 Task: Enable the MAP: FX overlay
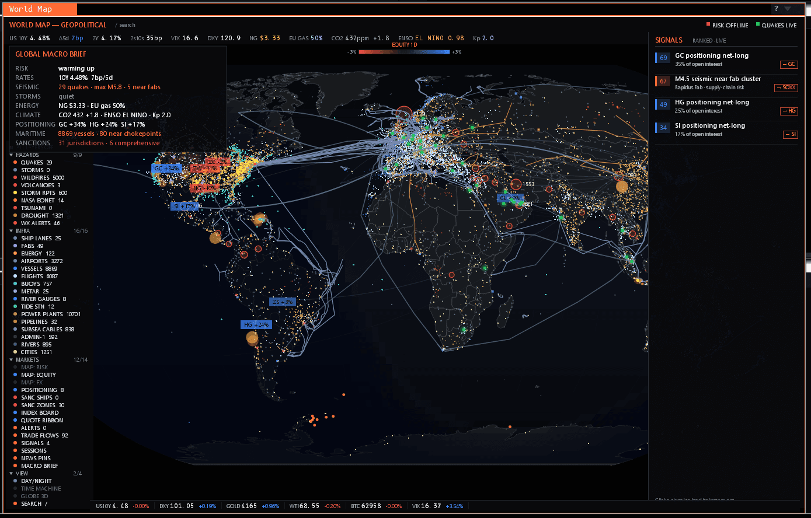pyautogui.click(x=27, y=382)
